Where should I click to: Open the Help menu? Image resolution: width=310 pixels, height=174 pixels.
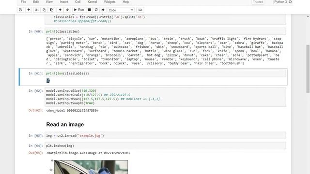point(126,2)
